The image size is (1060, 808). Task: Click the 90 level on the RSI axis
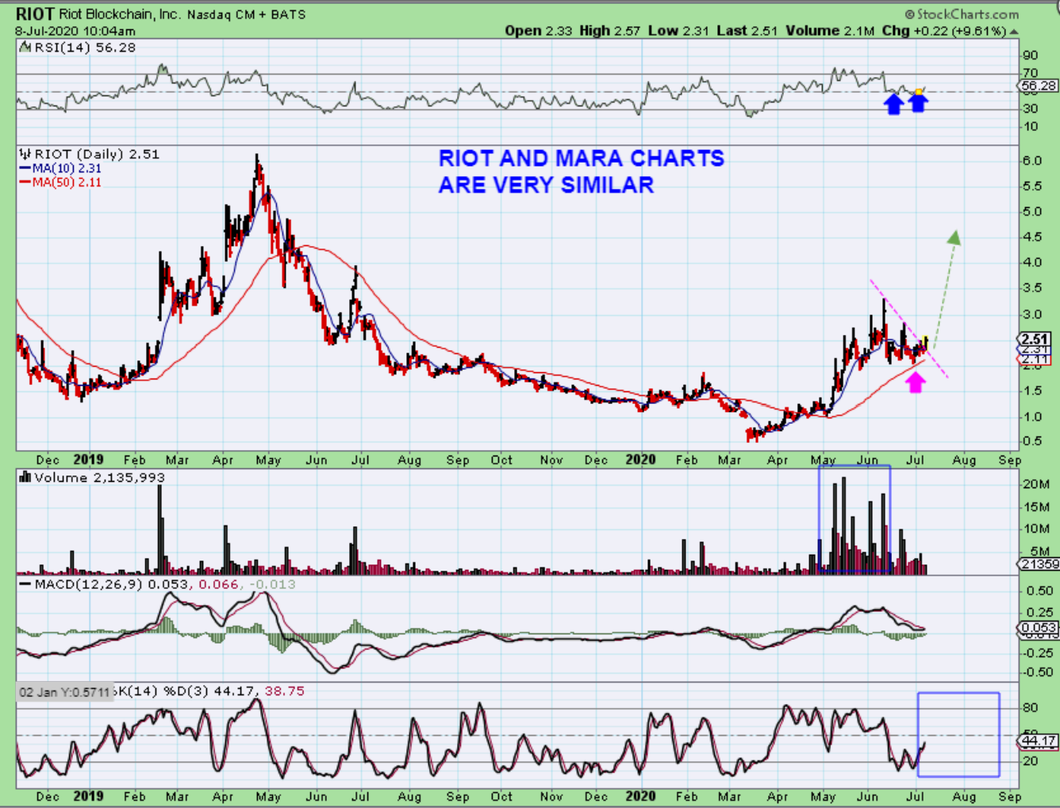coord(1030,56)
